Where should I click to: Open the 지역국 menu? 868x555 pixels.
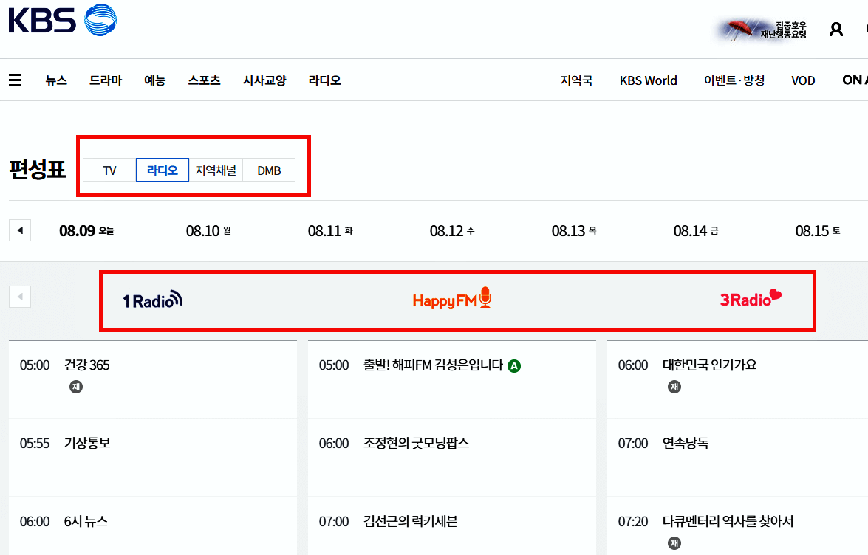(576, 80)
